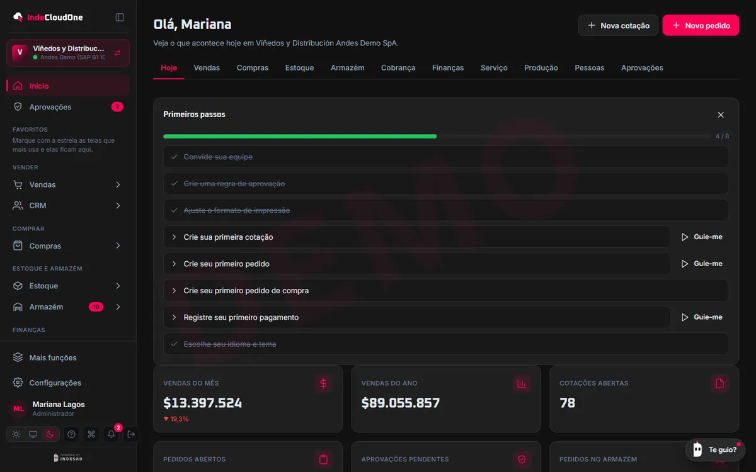The width and height of the screenshot is (756, 472).
Task: Click Guie-me for Crie sua primeira cotação
Action: [x=702, y=237]
